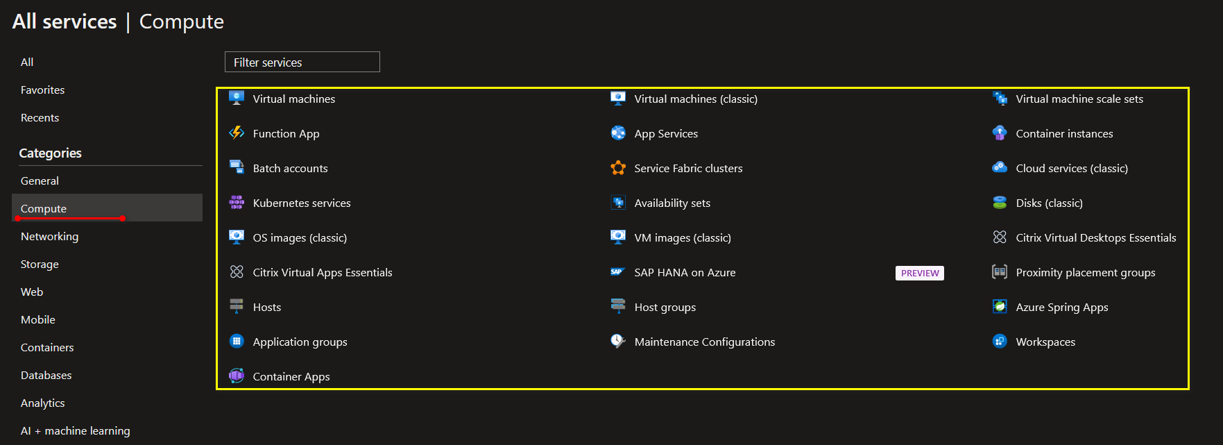Open the Batch accounts link
Viewport: 1223px width, 445px height.
tap(290, 168)
